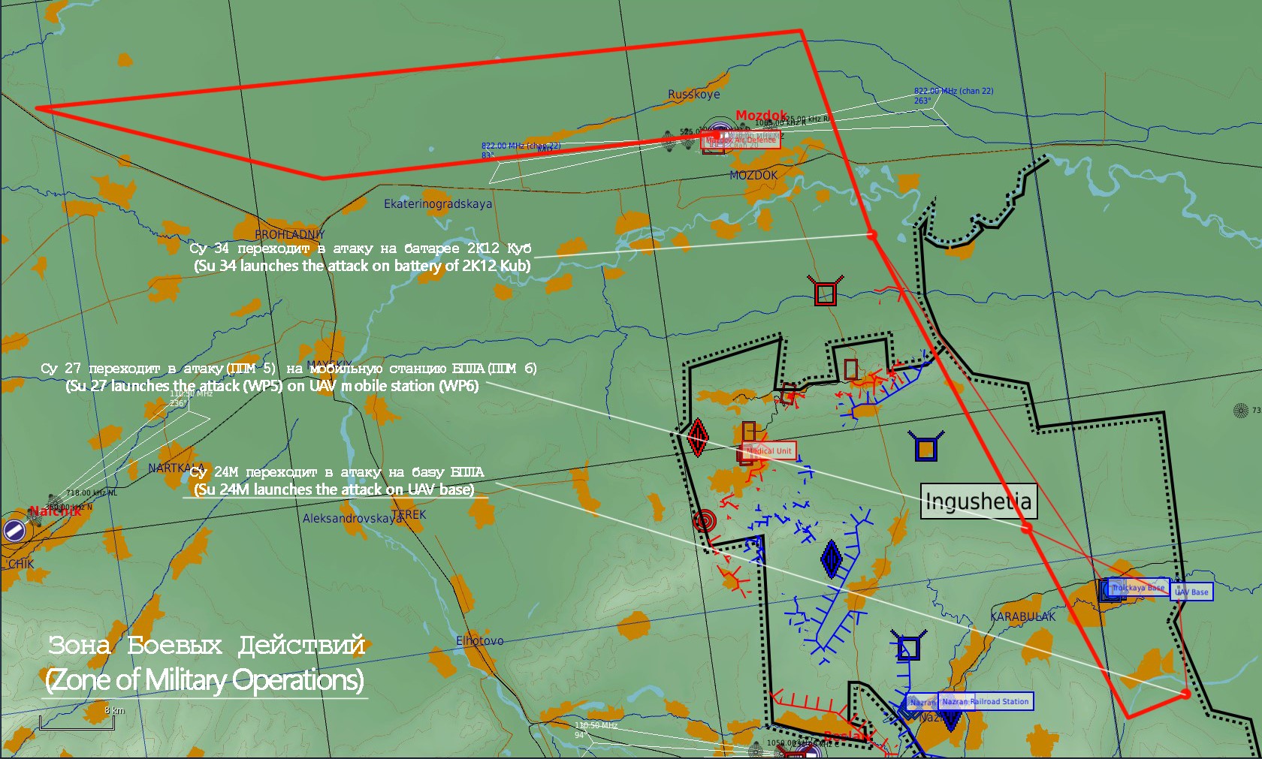Select the Su 24M attack waypoint dot
Viewport: 1262px width, 759px height.
(x=1185, y=694)
